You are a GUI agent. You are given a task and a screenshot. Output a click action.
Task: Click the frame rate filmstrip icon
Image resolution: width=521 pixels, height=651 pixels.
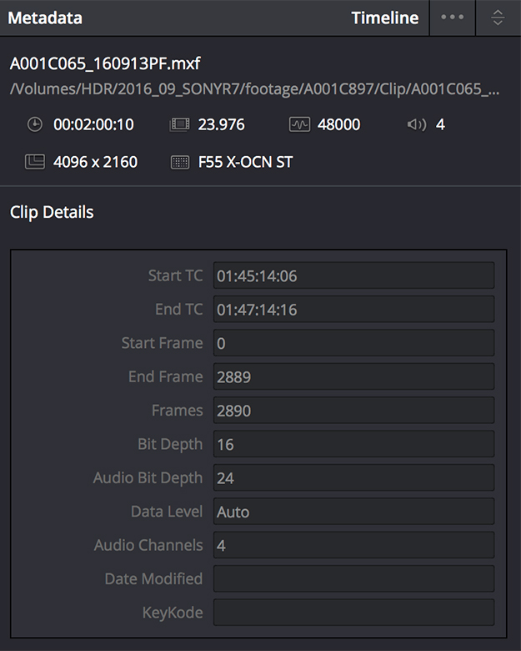(x=180, y=124)
